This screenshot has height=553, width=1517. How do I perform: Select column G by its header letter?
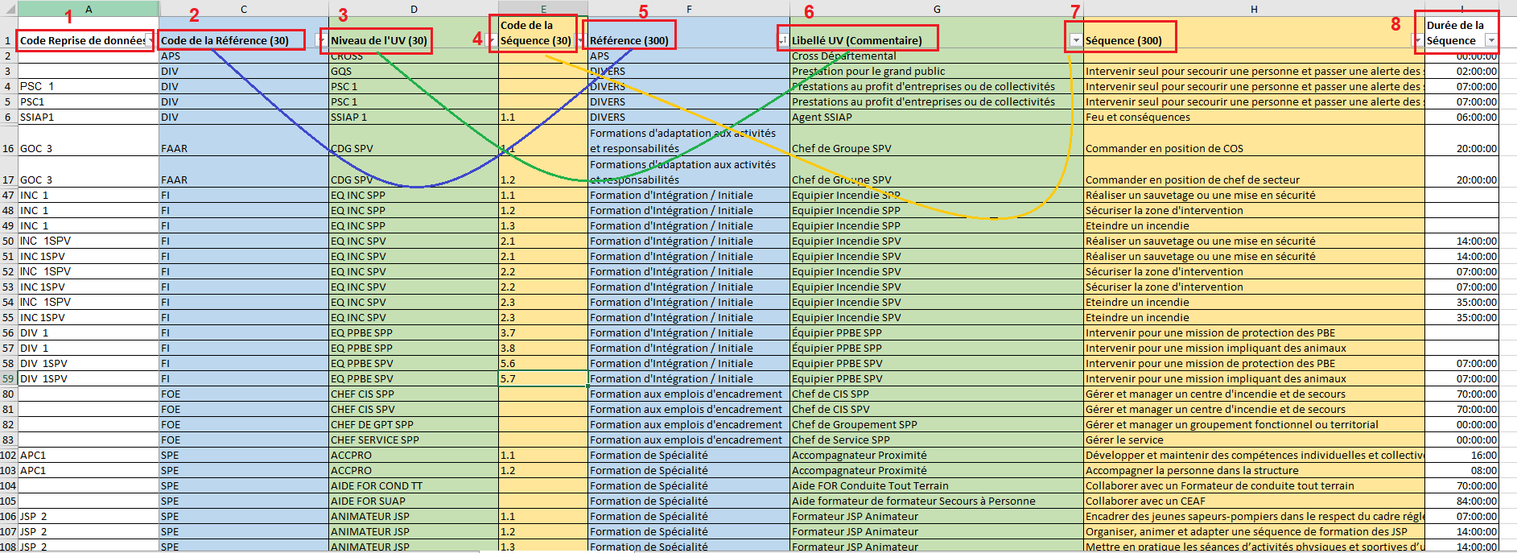(937, 9)
